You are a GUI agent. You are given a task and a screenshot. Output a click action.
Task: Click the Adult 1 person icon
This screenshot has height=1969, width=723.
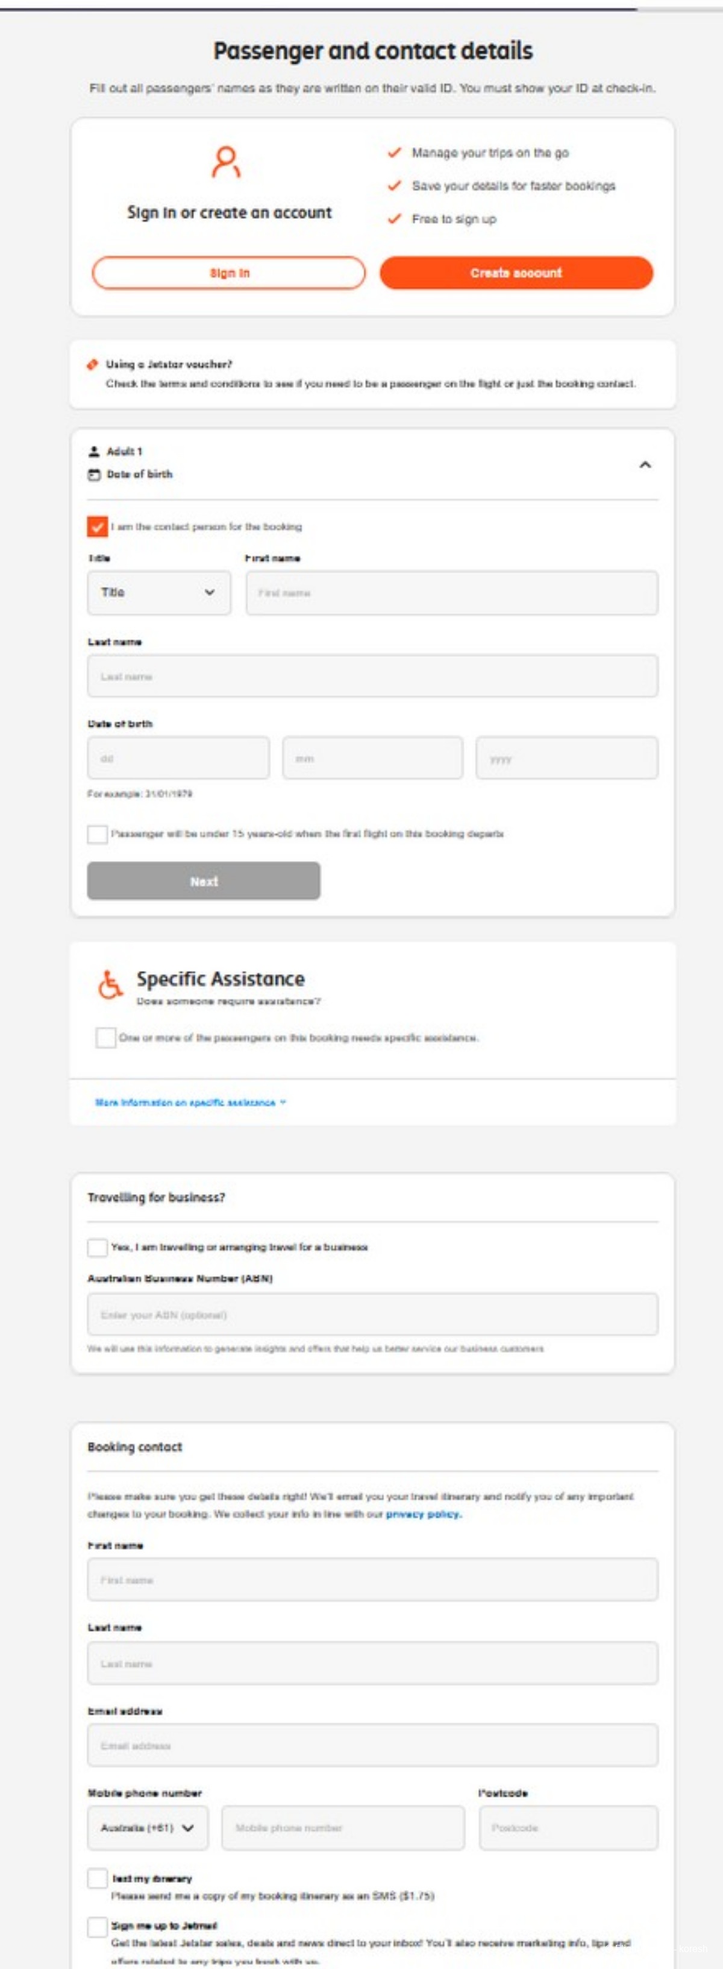point(94,451)
